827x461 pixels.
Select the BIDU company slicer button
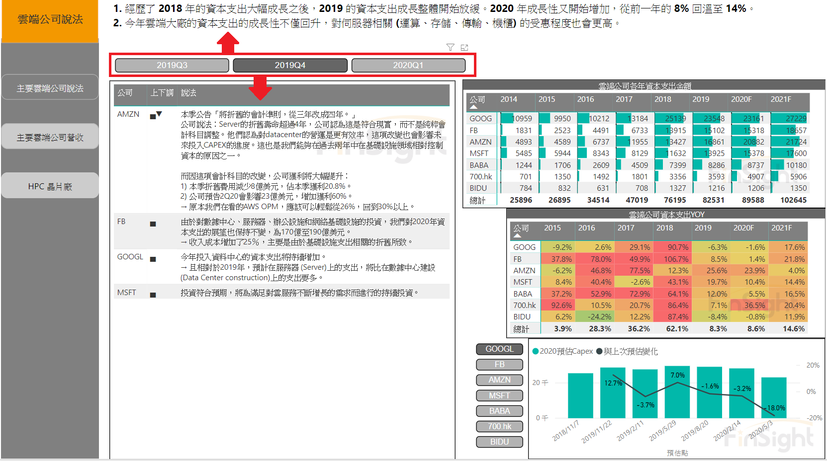(x=499, y=442)
